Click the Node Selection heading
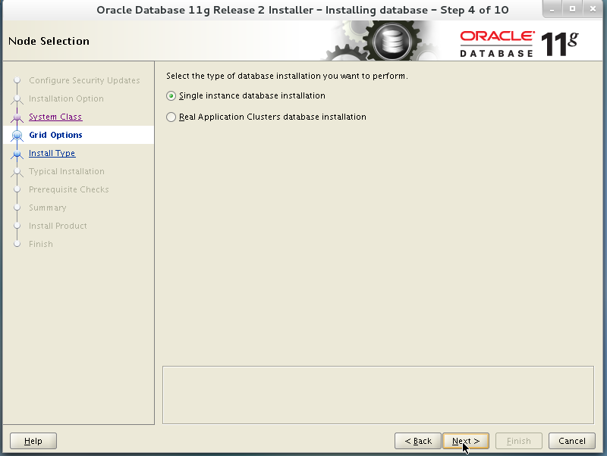Image resolution: width=607 pixels, height=456 pixels. (49, 41)
